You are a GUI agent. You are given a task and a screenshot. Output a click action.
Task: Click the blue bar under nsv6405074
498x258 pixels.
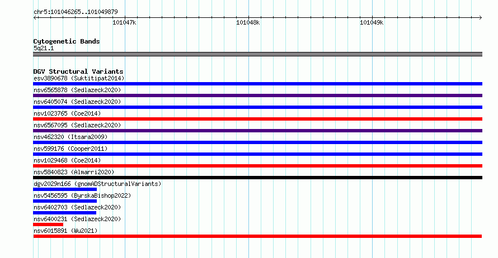click(x=257, y=107)
